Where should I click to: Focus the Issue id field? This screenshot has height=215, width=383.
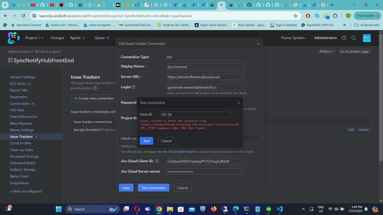(x=196, y=114)
